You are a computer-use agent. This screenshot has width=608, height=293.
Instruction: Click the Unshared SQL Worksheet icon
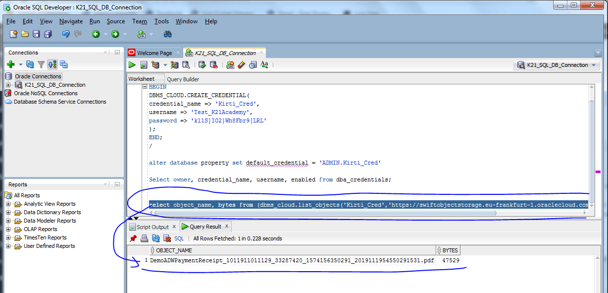(x=230, y=65)
